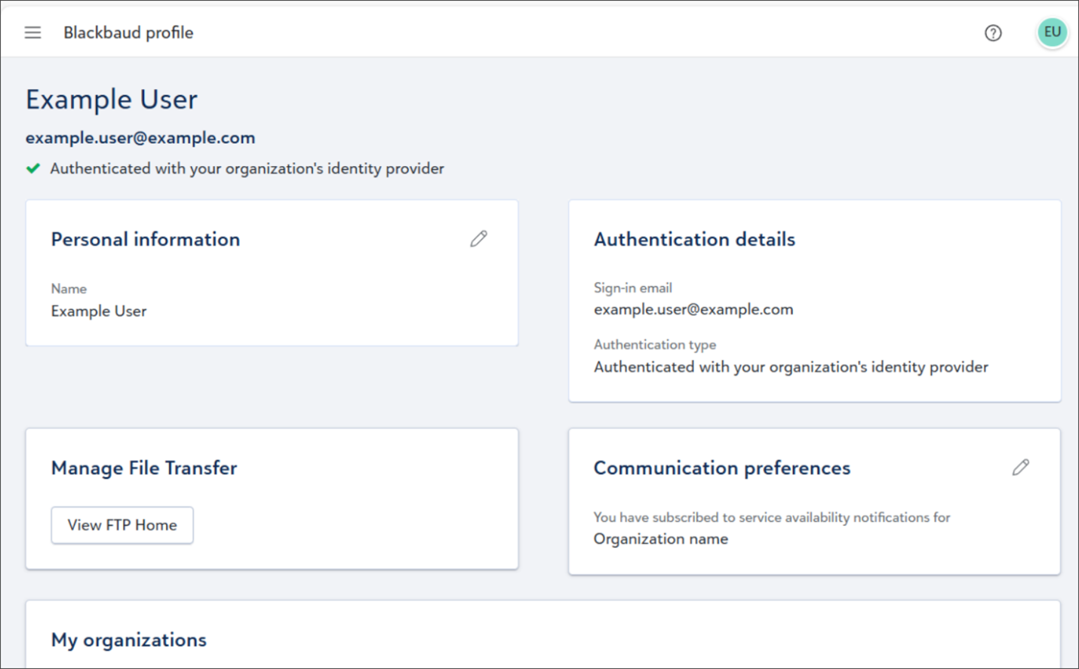
Task: Select the Organization name text
Action: [x=660, y=539]
